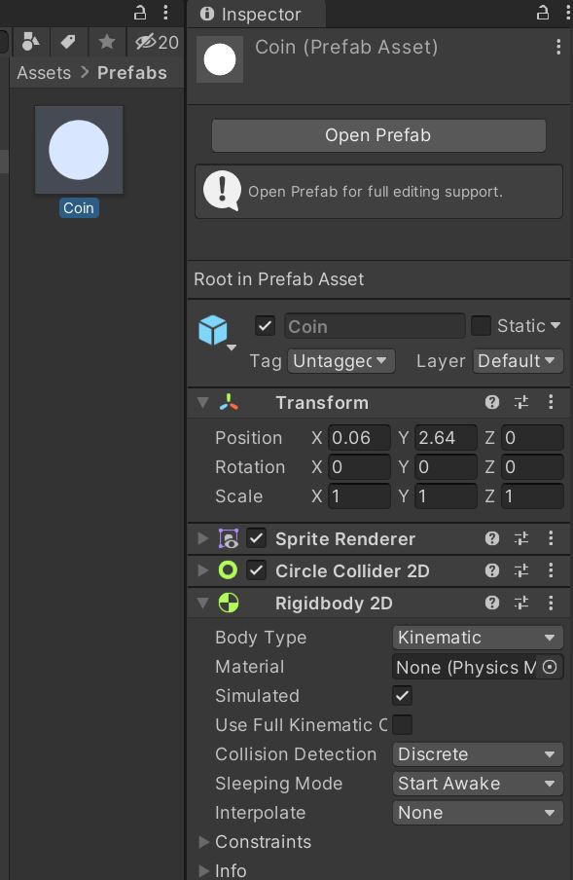
Task: Edit Scale Z field
Action: [x=532, y=496]
